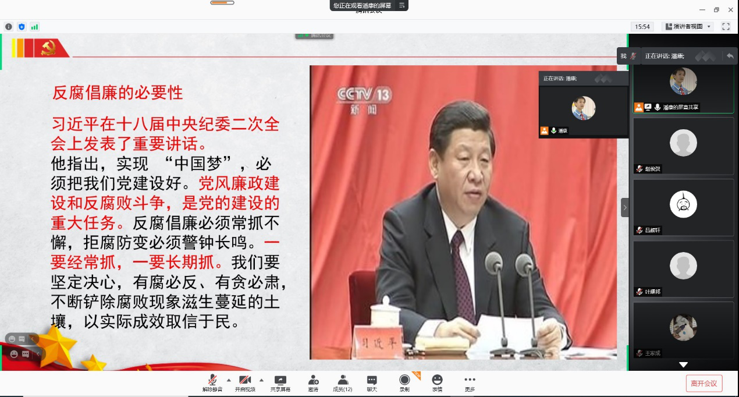Open the 成员(12) members list
739x397 pixels.
[x=343, y=382]
